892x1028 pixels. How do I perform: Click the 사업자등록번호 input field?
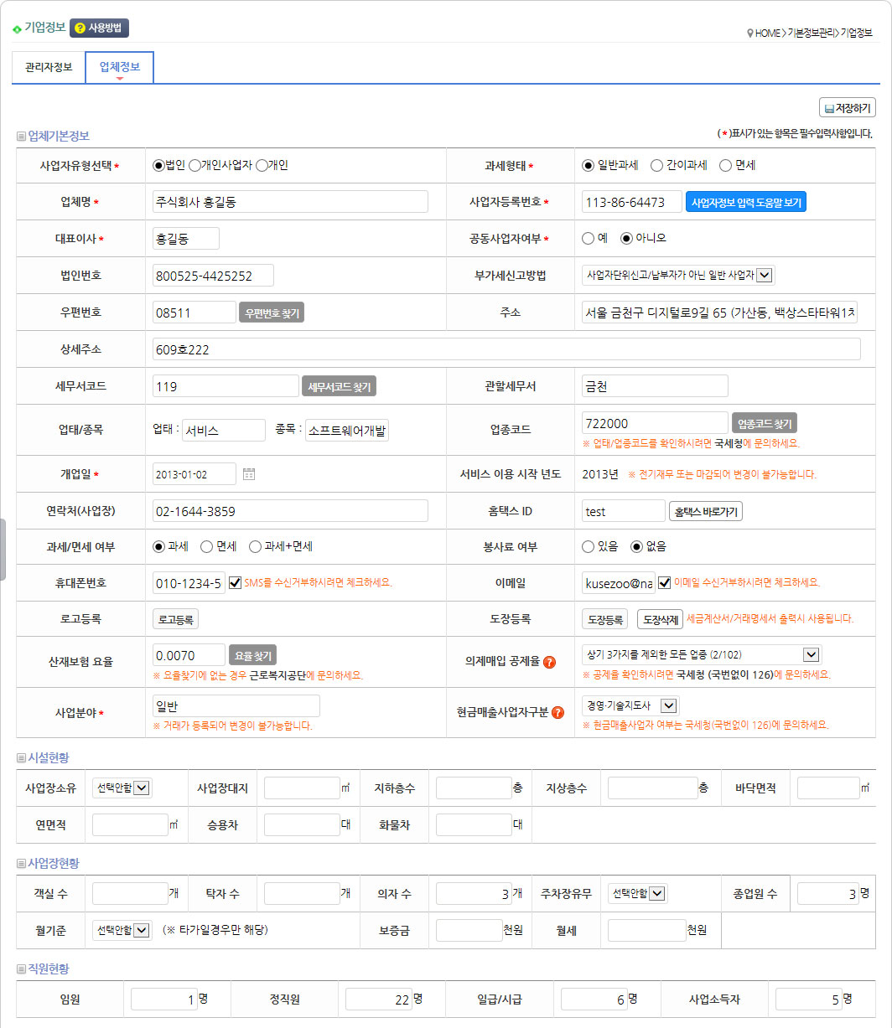coord(632,202)
